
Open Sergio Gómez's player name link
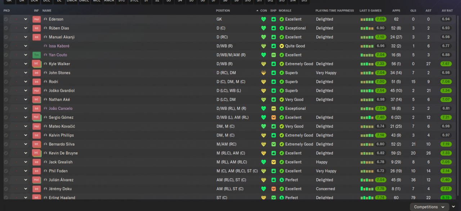click(61, 117)
